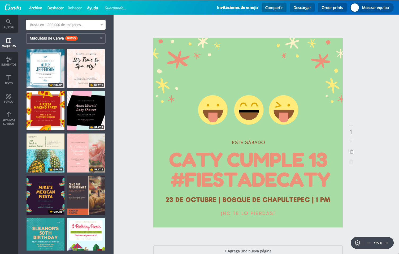
Task: Zoom in with plus button
Action: click(387, 243)
